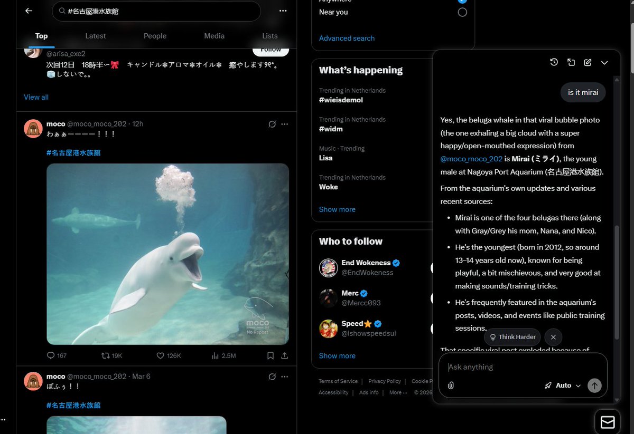634x434 pixels.
Task: Bookmark the beluga whale post
Action: pyautogui.click(x=271, y=355)
